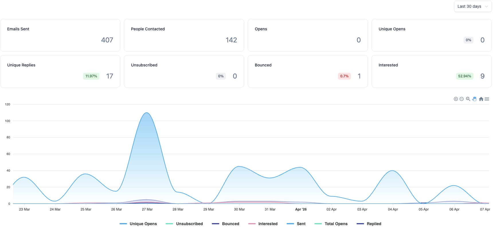Click the Unsubscribed card title

point(144,65)
